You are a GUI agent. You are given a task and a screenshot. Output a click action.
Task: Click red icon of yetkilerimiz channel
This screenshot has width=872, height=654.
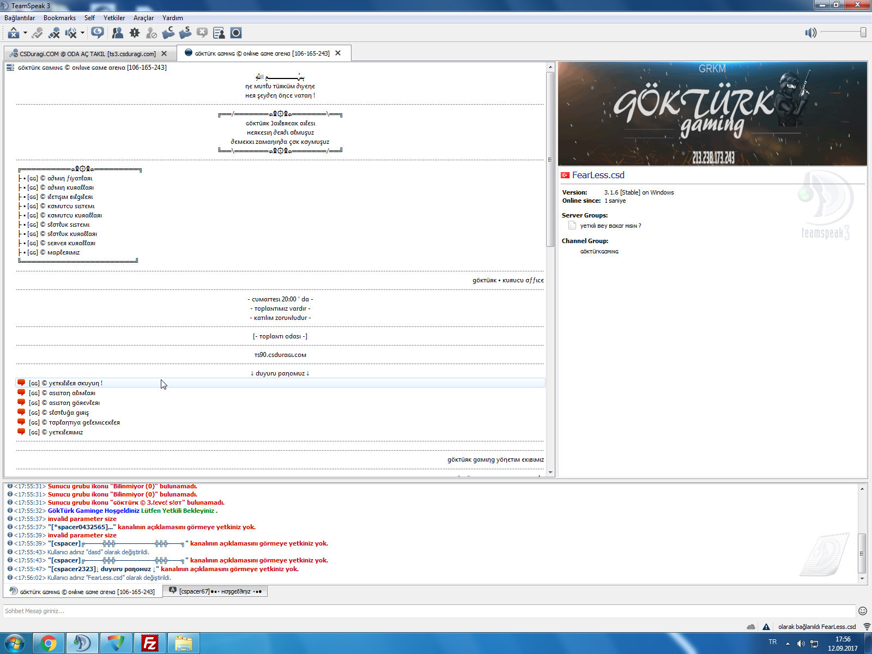coord(21,432)
